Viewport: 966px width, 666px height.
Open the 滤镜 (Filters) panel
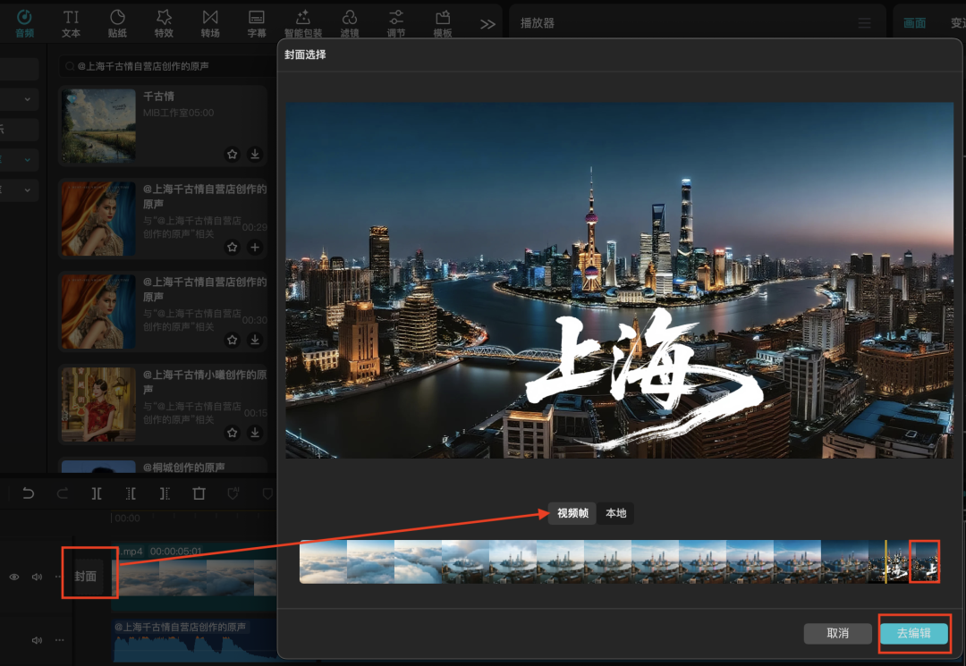pyautogui.click(x=350, y=23)
